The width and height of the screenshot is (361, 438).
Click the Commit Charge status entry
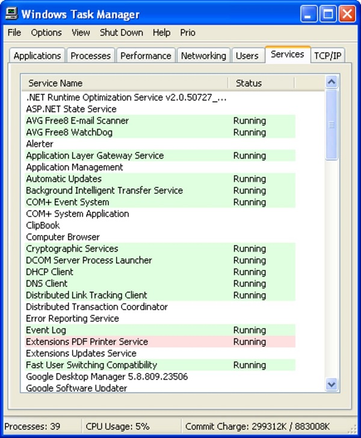click(258, 427)
